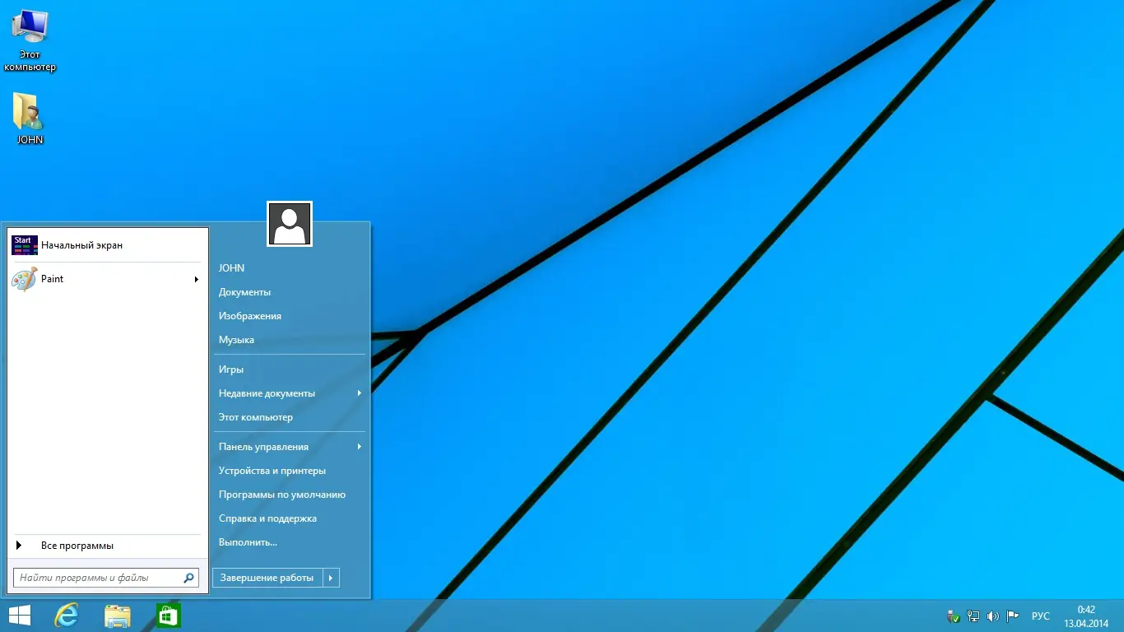
Task: Open the network tray icon
Action: (x=973, y=616)
